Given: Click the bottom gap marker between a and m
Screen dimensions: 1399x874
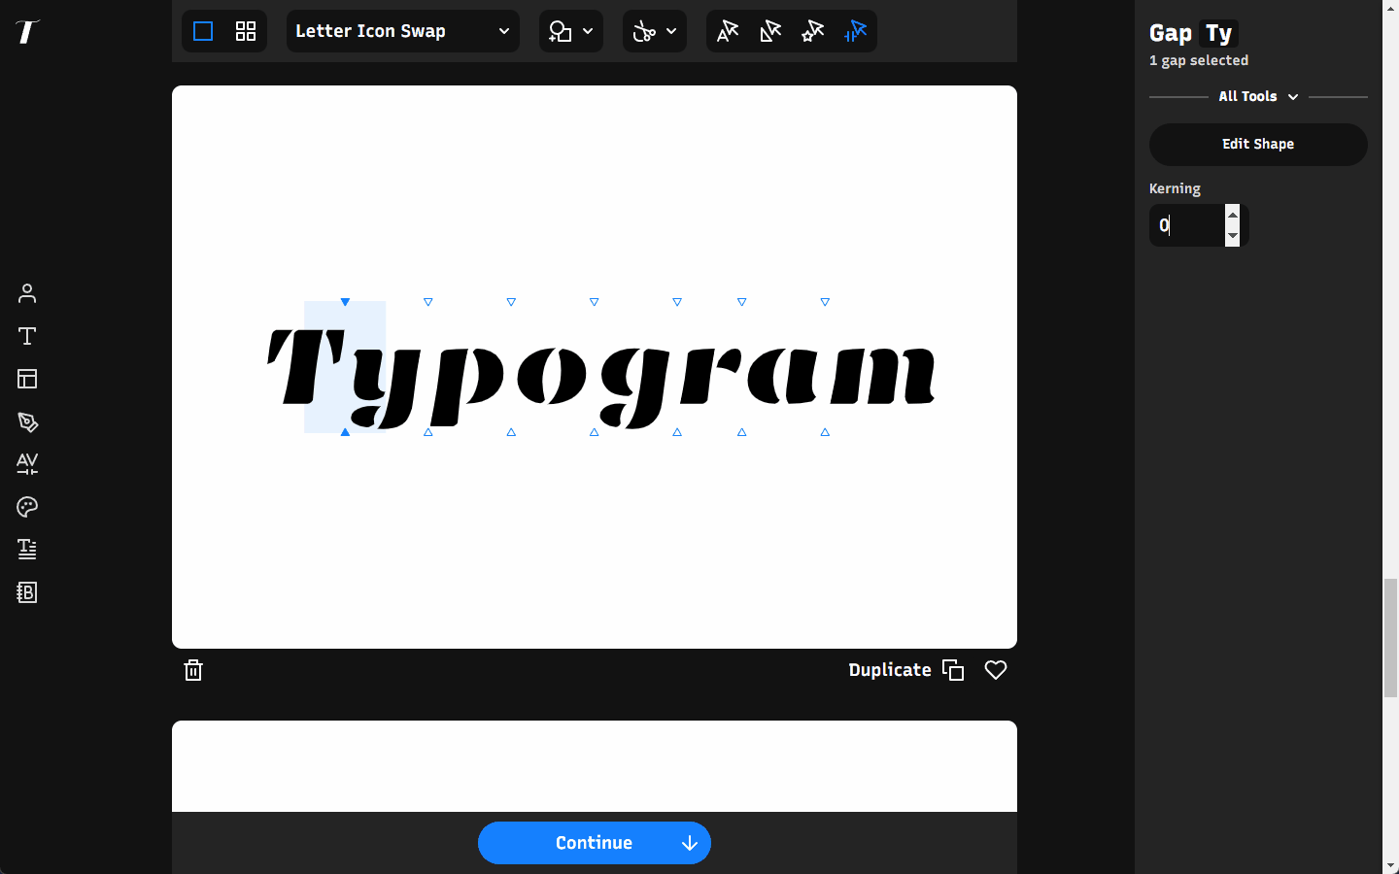Looking at the screenshot, I should (825, 432).
